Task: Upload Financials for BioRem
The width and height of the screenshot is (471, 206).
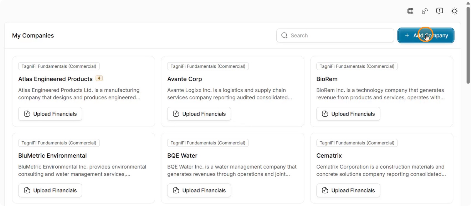Action: (348, 114)
